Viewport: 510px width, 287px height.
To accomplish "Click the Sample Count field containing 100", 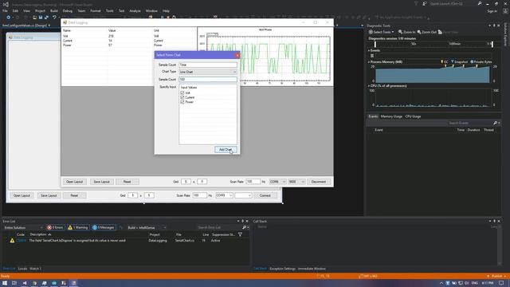I will [x=208, y=80].
